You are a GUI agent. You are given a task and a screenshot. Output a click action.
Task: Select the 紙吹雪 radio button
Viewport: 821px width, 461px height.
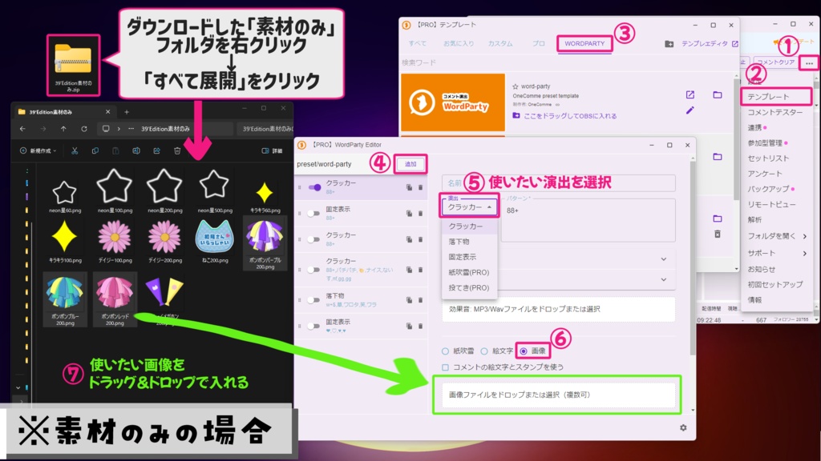point(443,350)
